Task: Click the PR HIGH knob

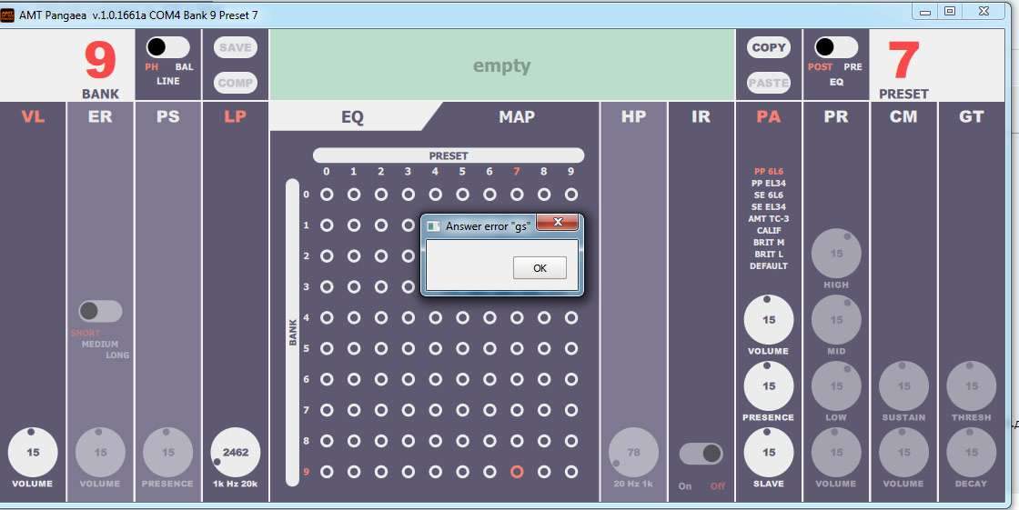Action: pyautogui.click(x=836, y=254)
